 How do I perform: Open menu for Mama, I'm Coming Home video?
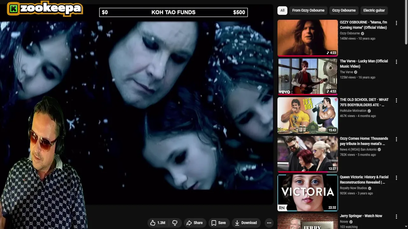[396, 23]
